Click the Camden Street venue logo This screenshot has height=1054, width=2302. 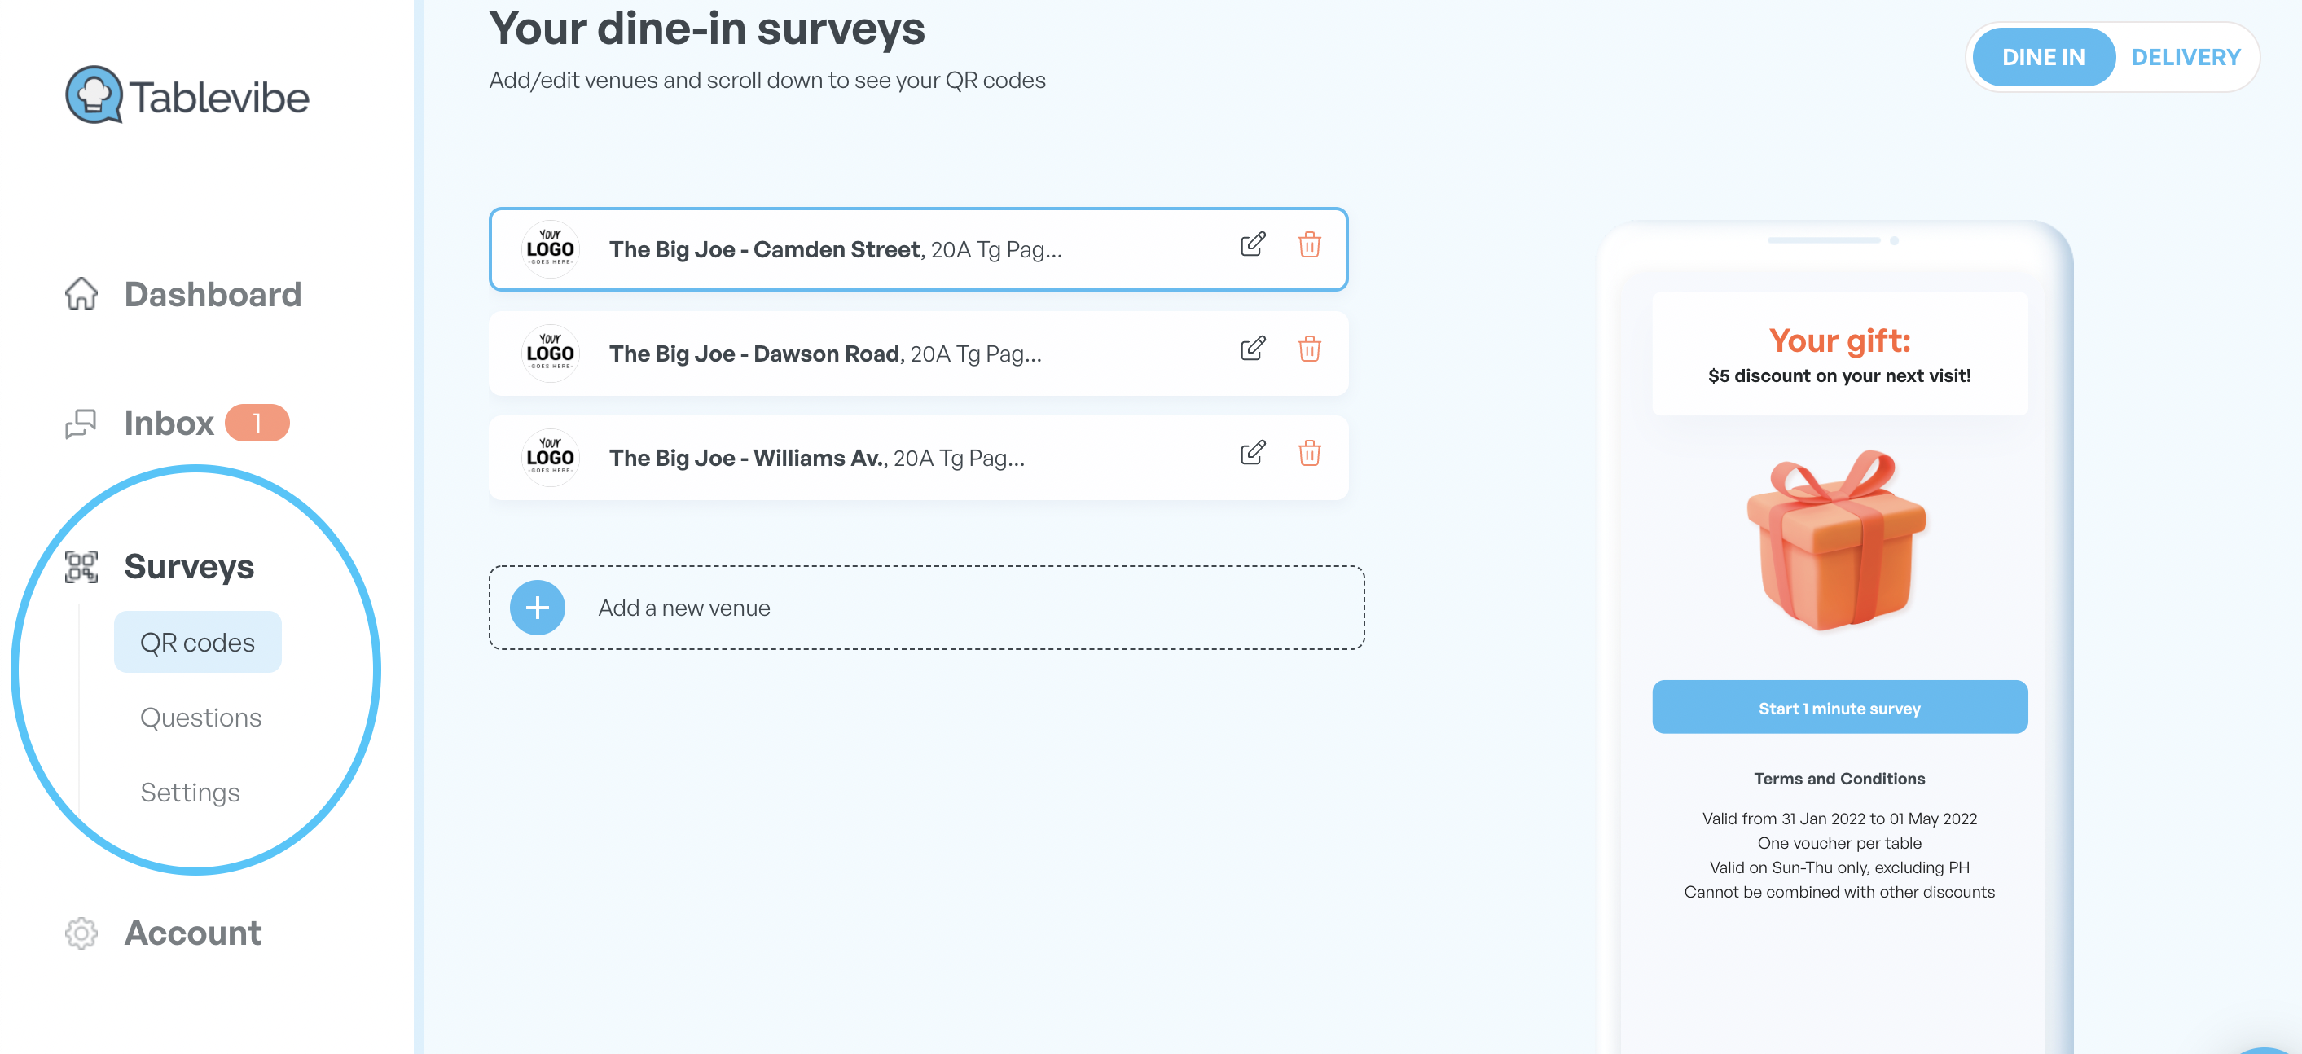tap(550, 249)
